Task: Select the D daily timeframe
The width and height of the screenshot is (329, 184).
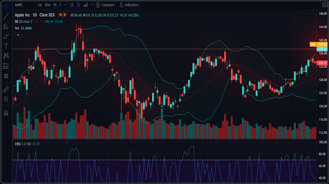Action: (x=60, y=5)
